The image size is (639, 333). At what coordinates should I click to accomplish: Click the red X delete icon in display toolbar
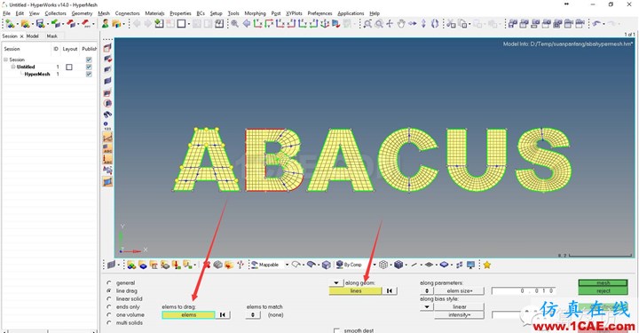(x=207, y=265)
